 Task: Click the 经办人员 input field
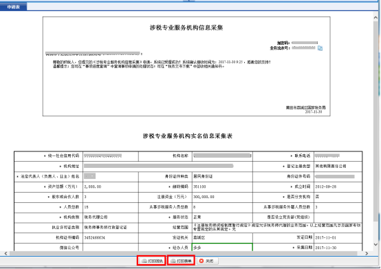pos(222,248)
